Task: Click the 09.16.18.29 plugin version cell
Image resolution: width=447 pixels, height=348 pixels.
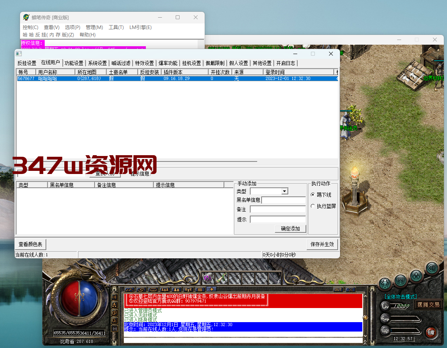Action: [176, 78]
